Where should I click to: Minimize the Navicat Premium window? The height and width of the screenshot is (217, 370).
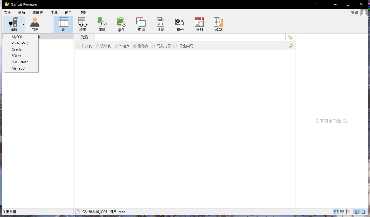(x=335, y=4)
